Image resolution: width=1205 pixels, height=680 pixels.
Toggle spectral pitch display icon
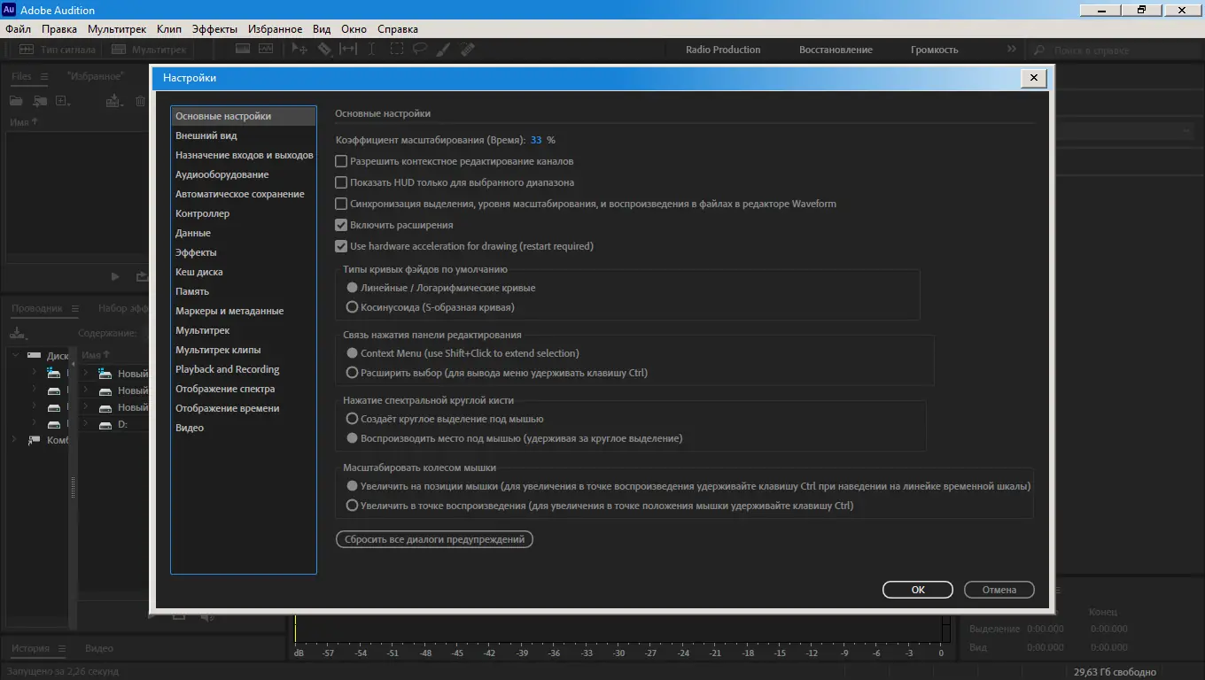(x=267, y=50)
